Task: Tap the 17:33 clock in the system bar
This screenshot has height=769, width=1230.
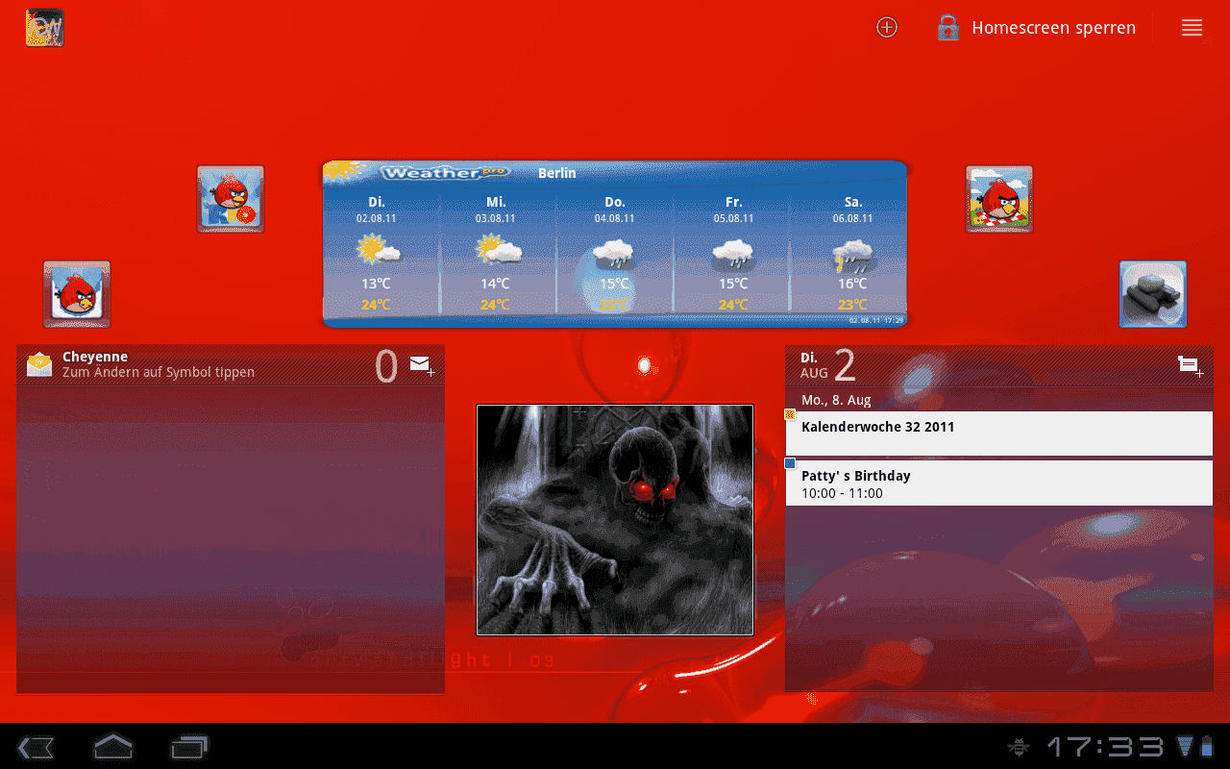Action: click(1106, 747)
